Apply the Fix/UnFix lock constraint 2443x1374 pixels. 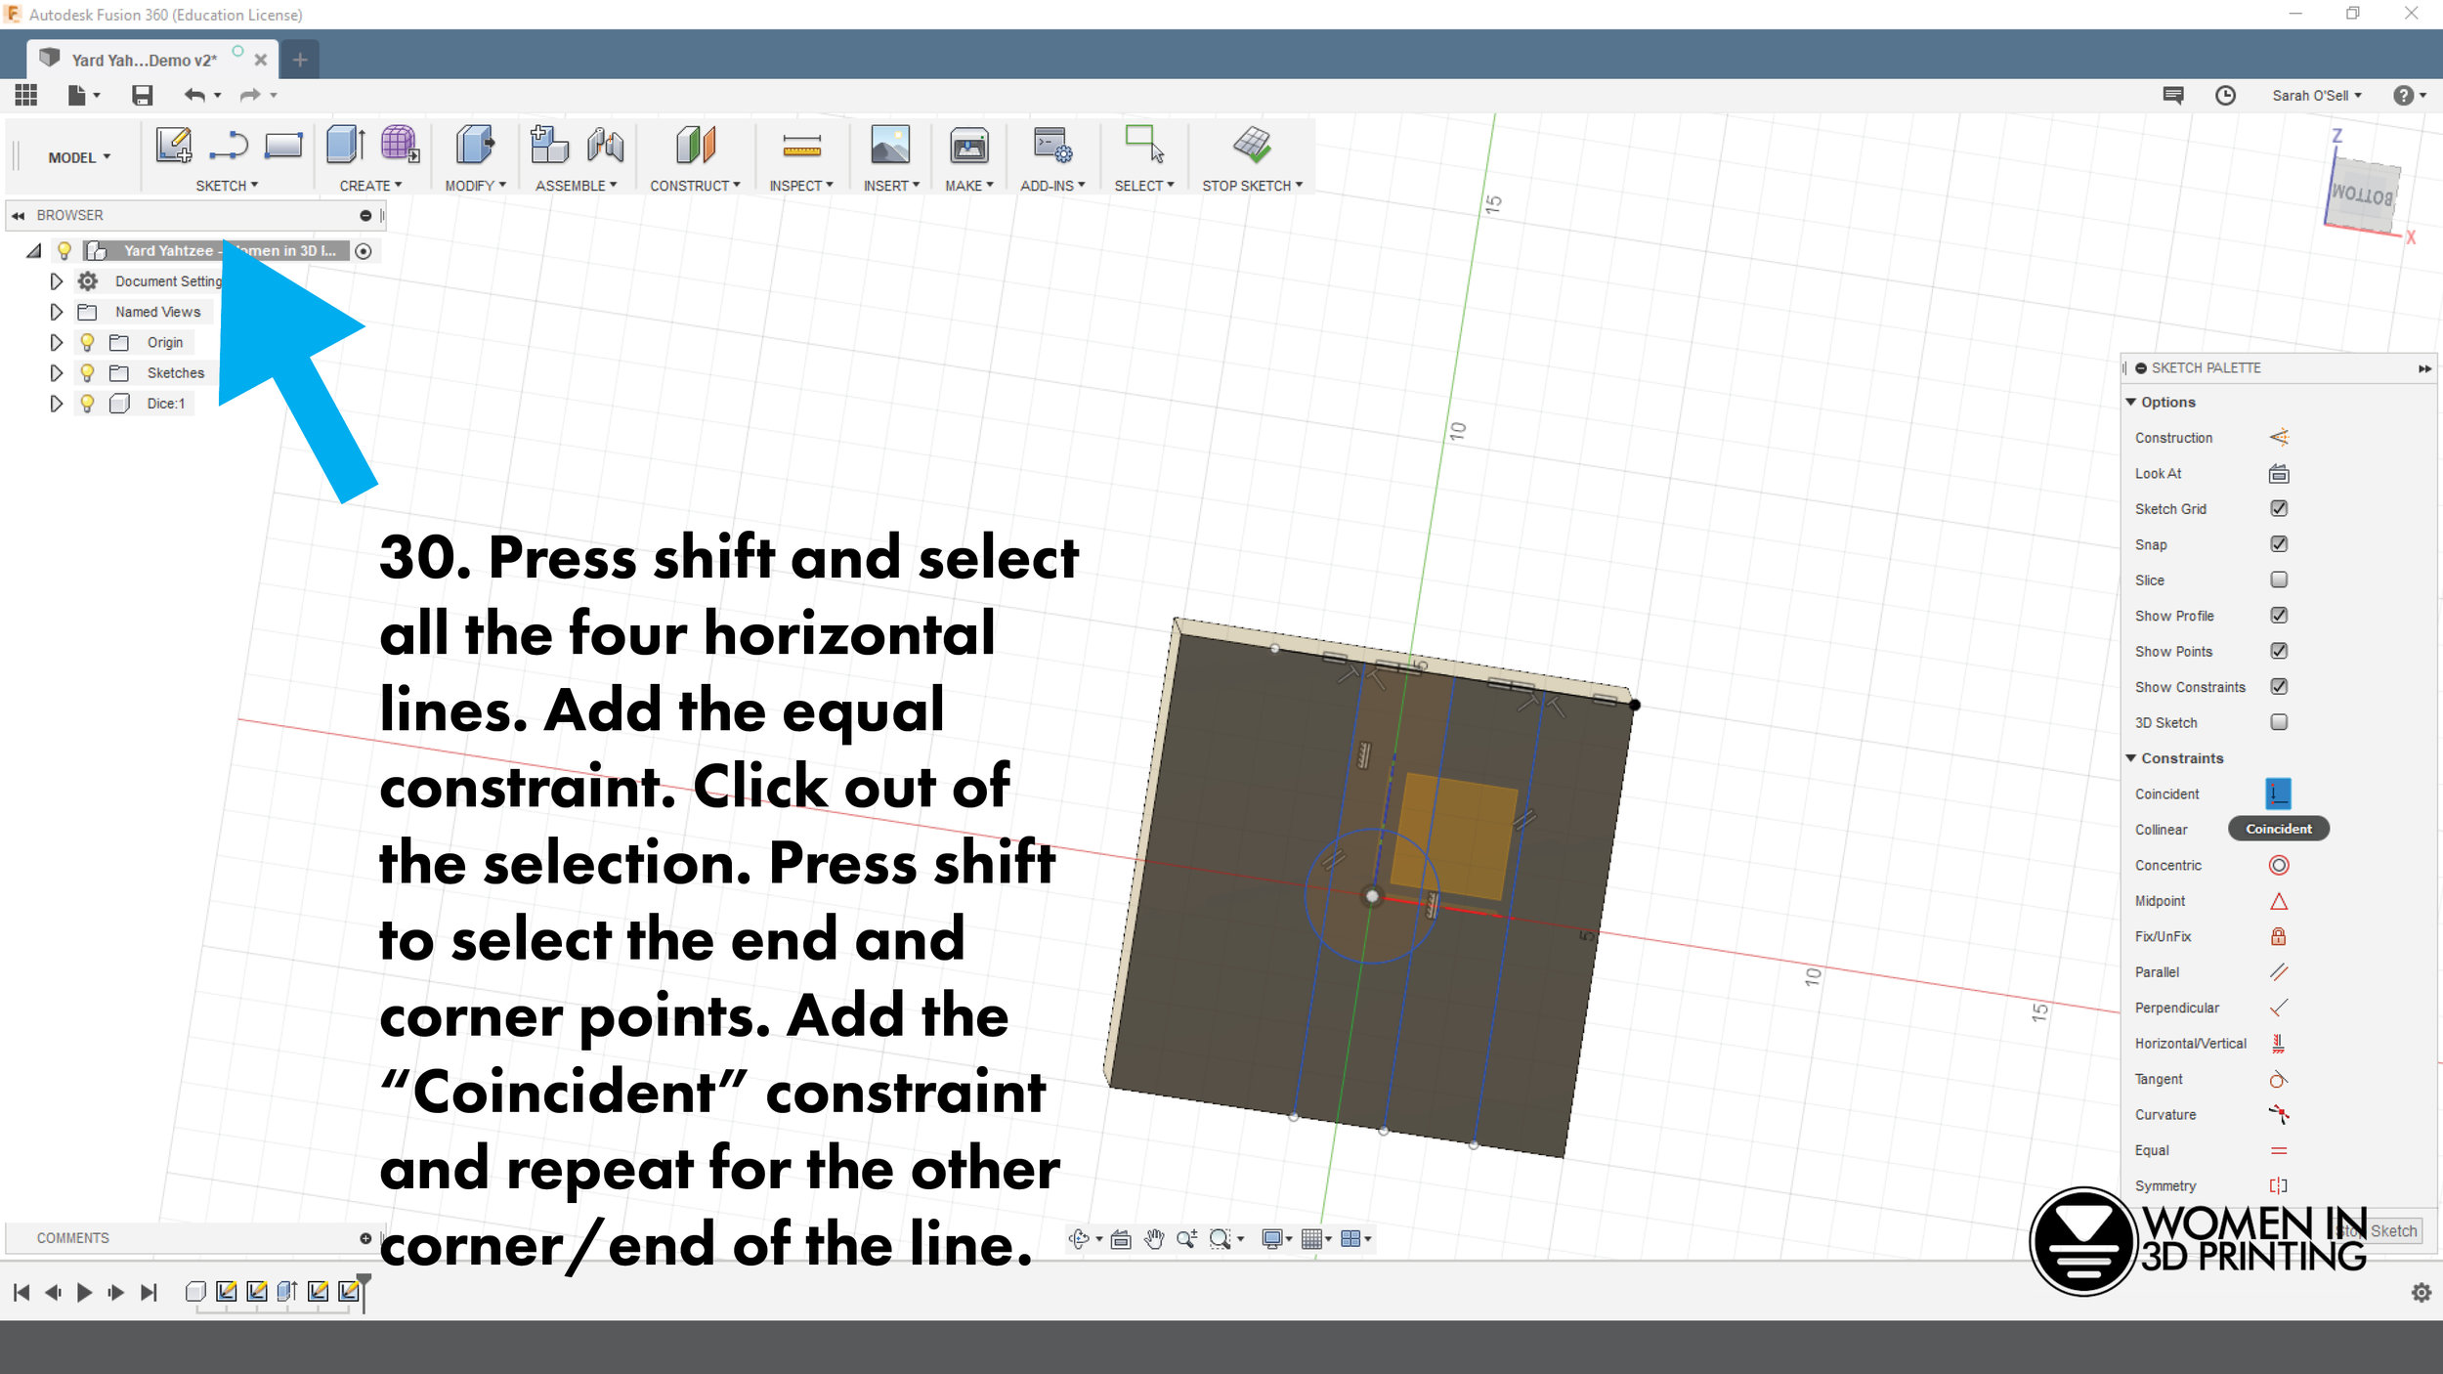[2279, 936]
